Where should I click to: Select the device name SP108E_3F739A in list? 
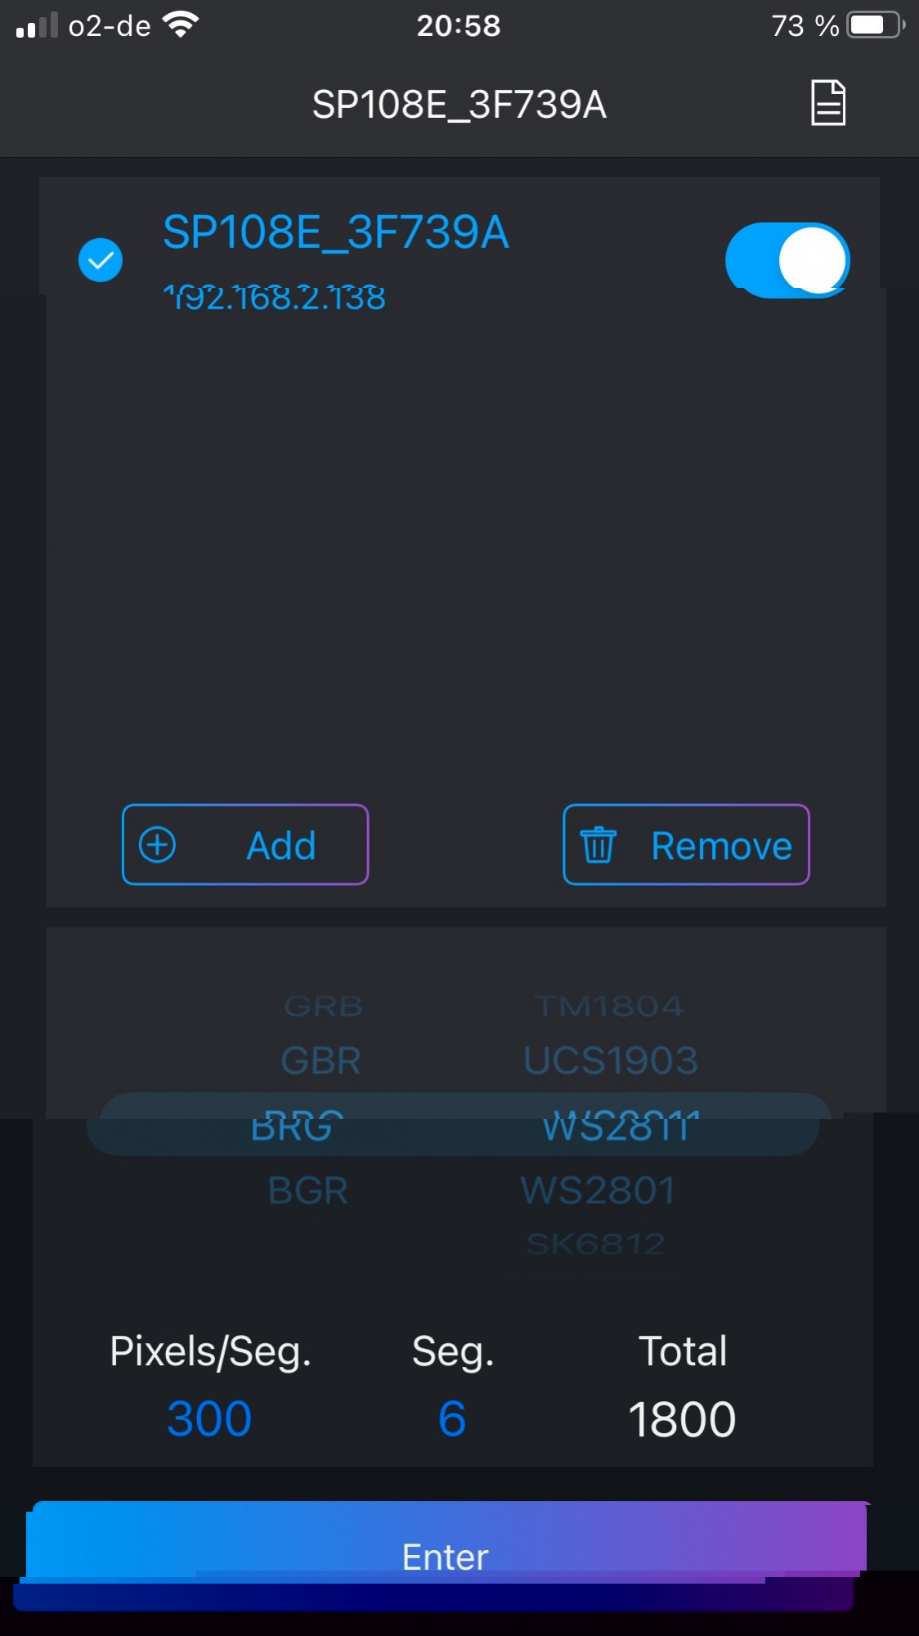[x=336, y=232]
